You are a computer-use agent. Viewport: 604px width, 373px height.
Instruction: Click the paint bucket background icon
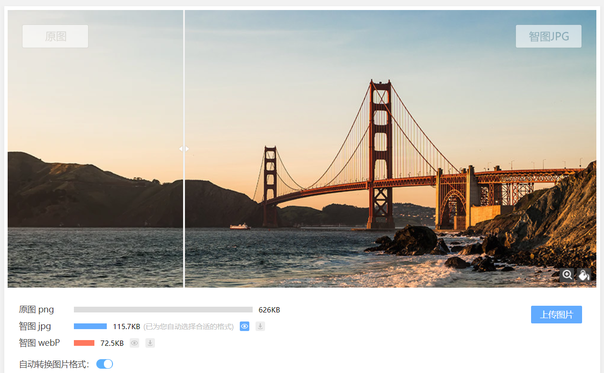(584, 275)
